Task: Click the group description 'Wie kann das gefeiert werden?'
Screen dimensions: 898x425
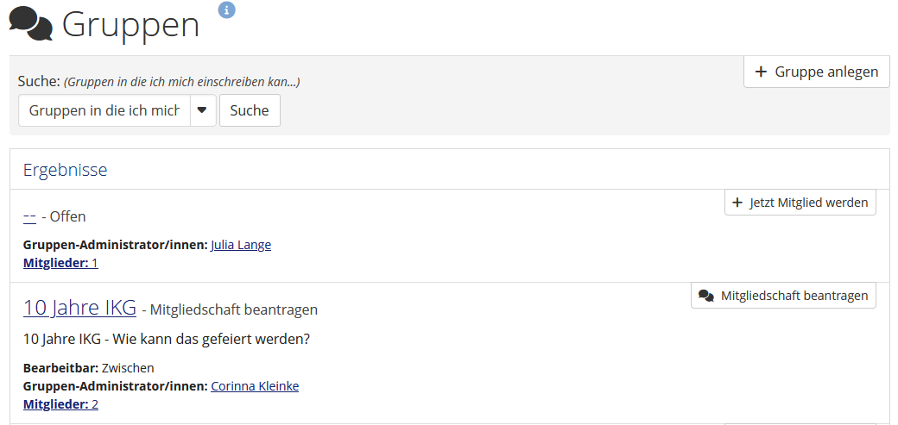Action: (212, 339)
